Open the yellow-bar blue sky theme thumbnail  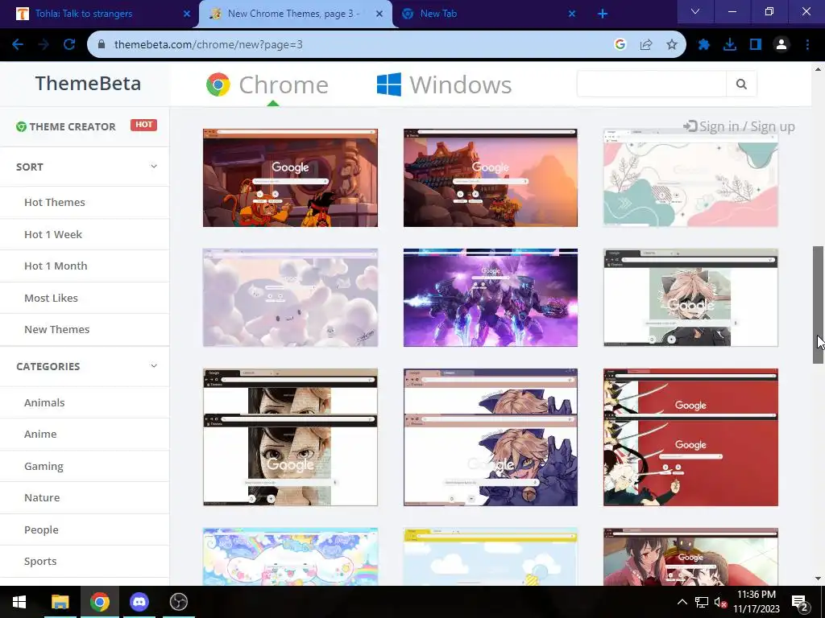pyautogui.click(x=491, y=557)
